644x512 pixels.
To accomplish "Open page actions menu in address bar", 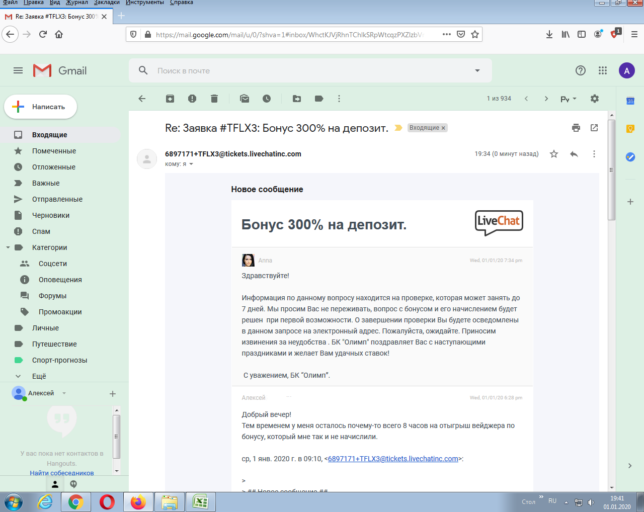I will click(x=447, y=34).
